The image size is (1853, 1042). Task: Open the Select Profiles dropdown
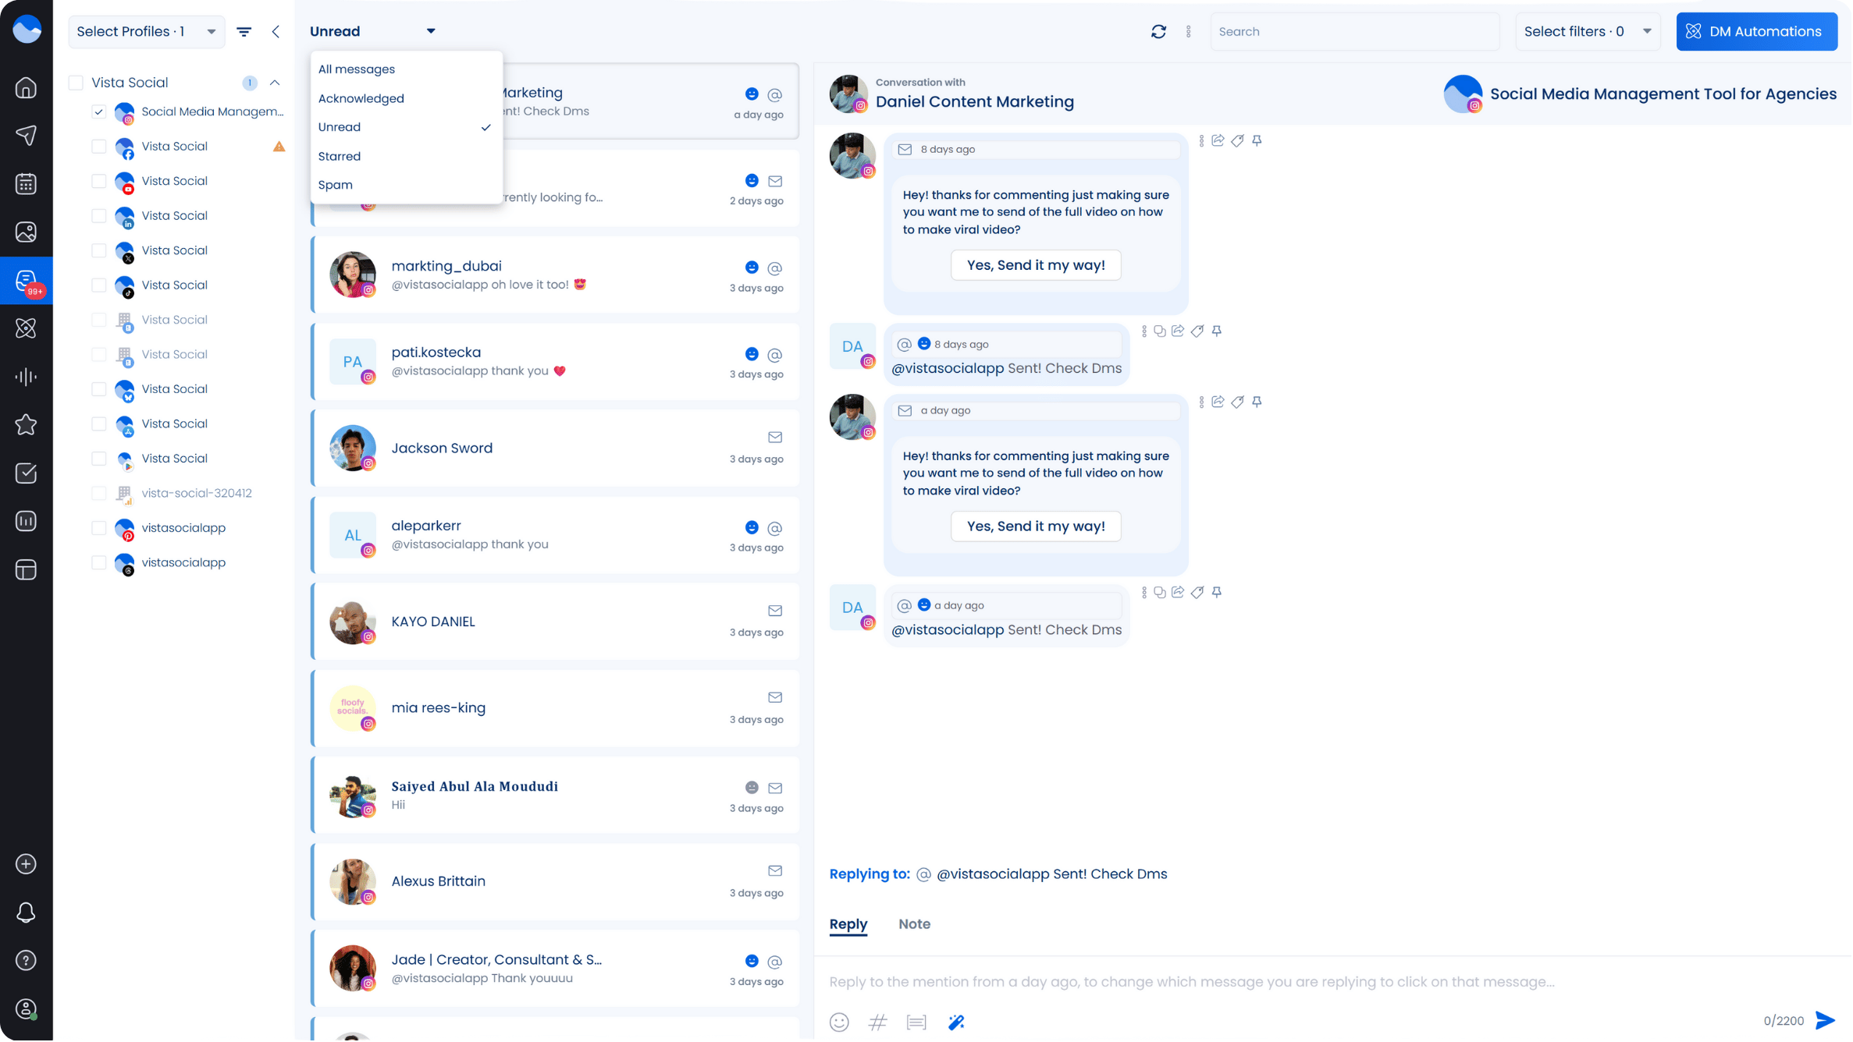coord(146,32)
